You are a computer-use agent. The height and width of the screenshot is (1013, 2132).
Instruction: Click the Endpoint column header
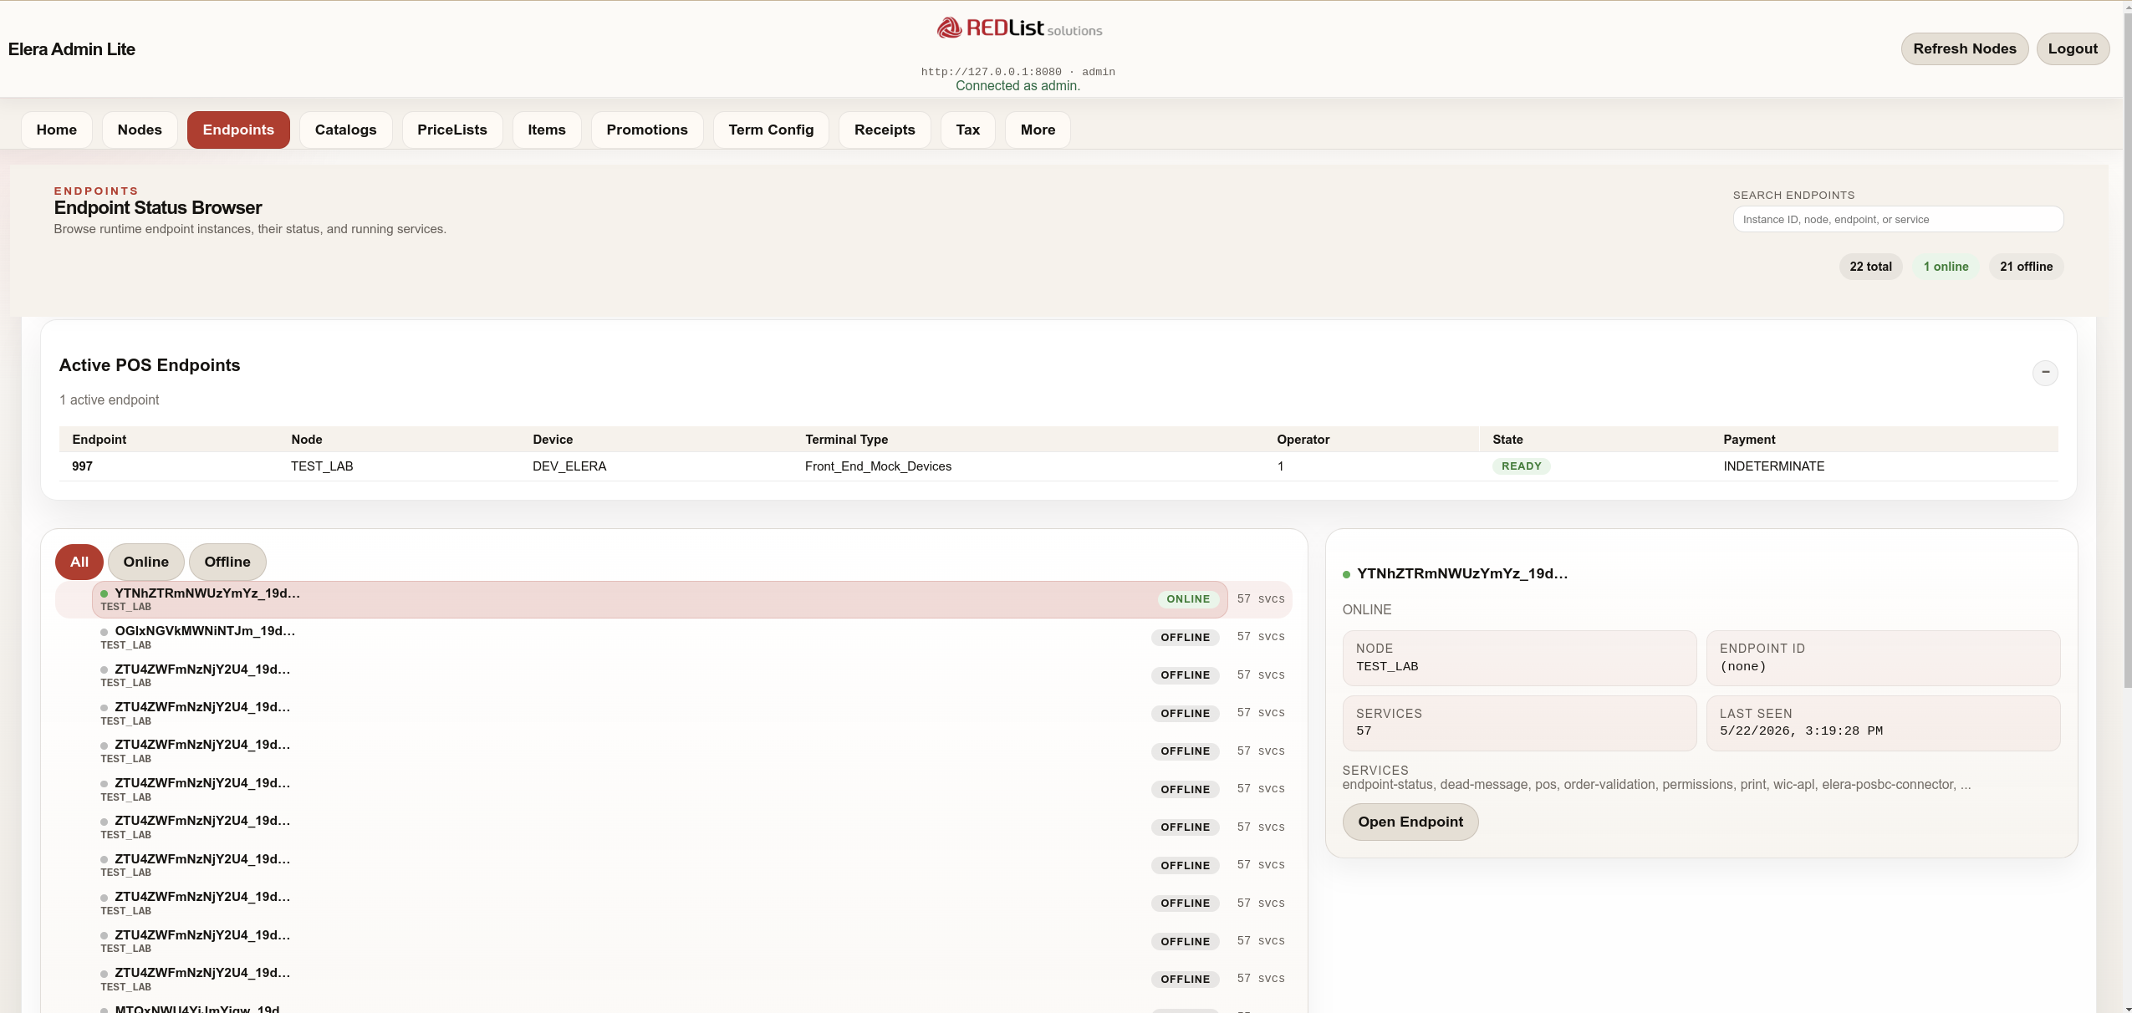(x=99, y=440)
